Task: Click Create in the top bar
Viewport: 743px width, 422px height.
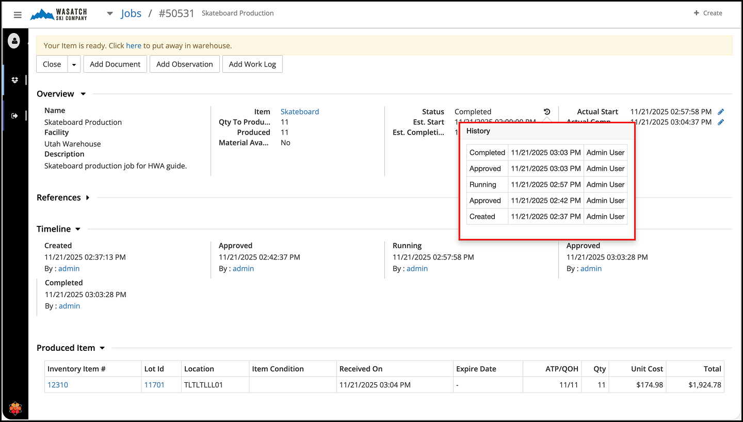Action: point(707,13)
